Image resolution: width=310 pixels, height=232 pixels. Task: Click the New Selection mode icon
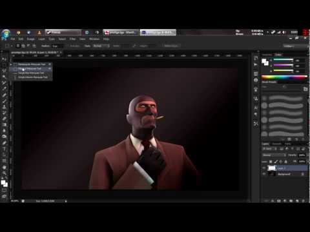pyautogui.click(x=18, y=46)
